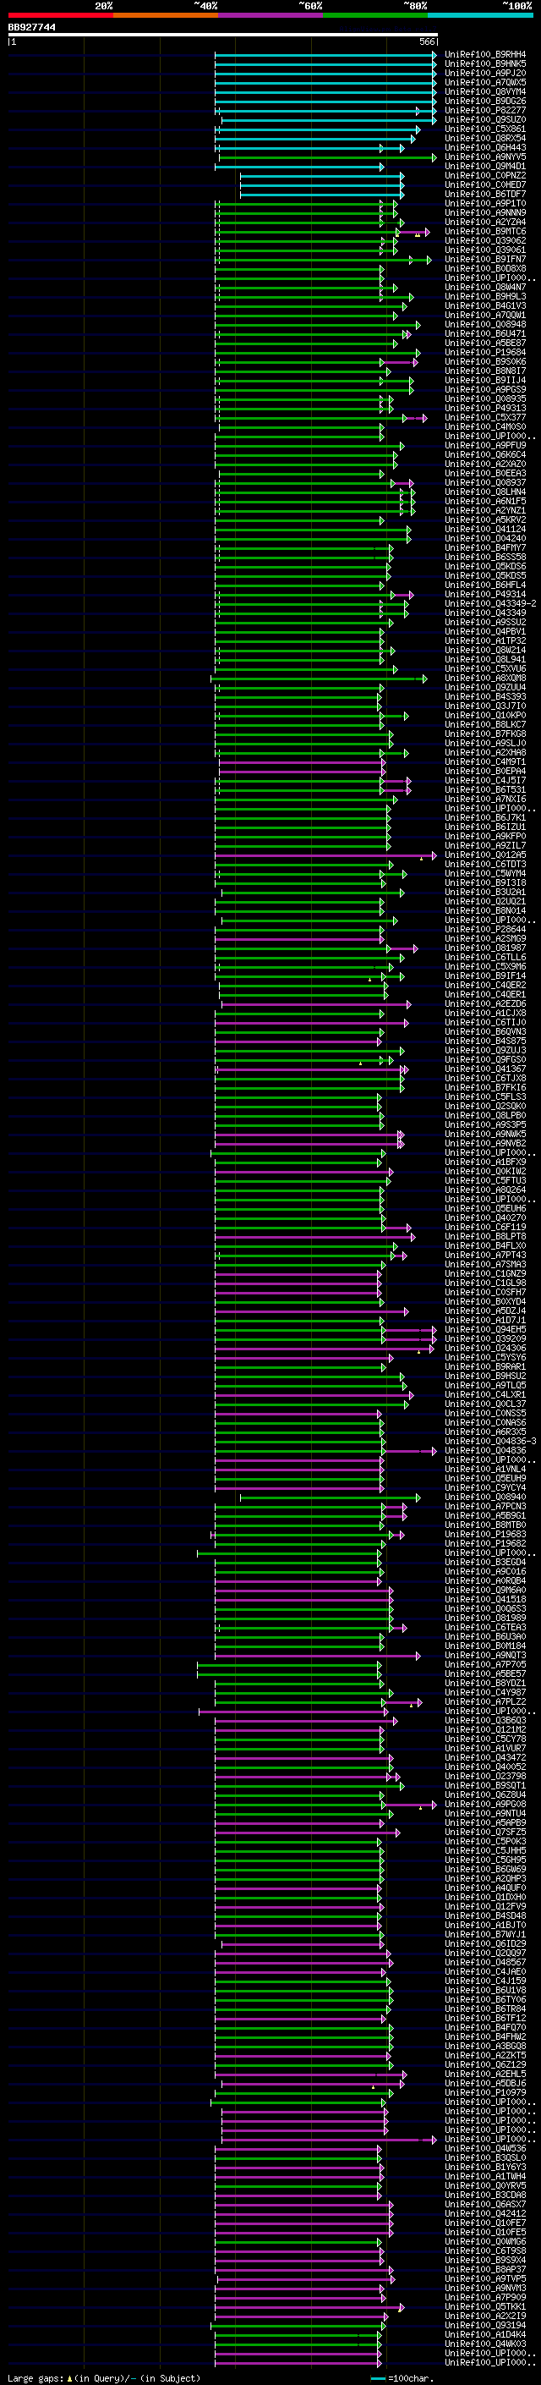Select the UniRef100_Q8W4N7 label

click(485, 287)
